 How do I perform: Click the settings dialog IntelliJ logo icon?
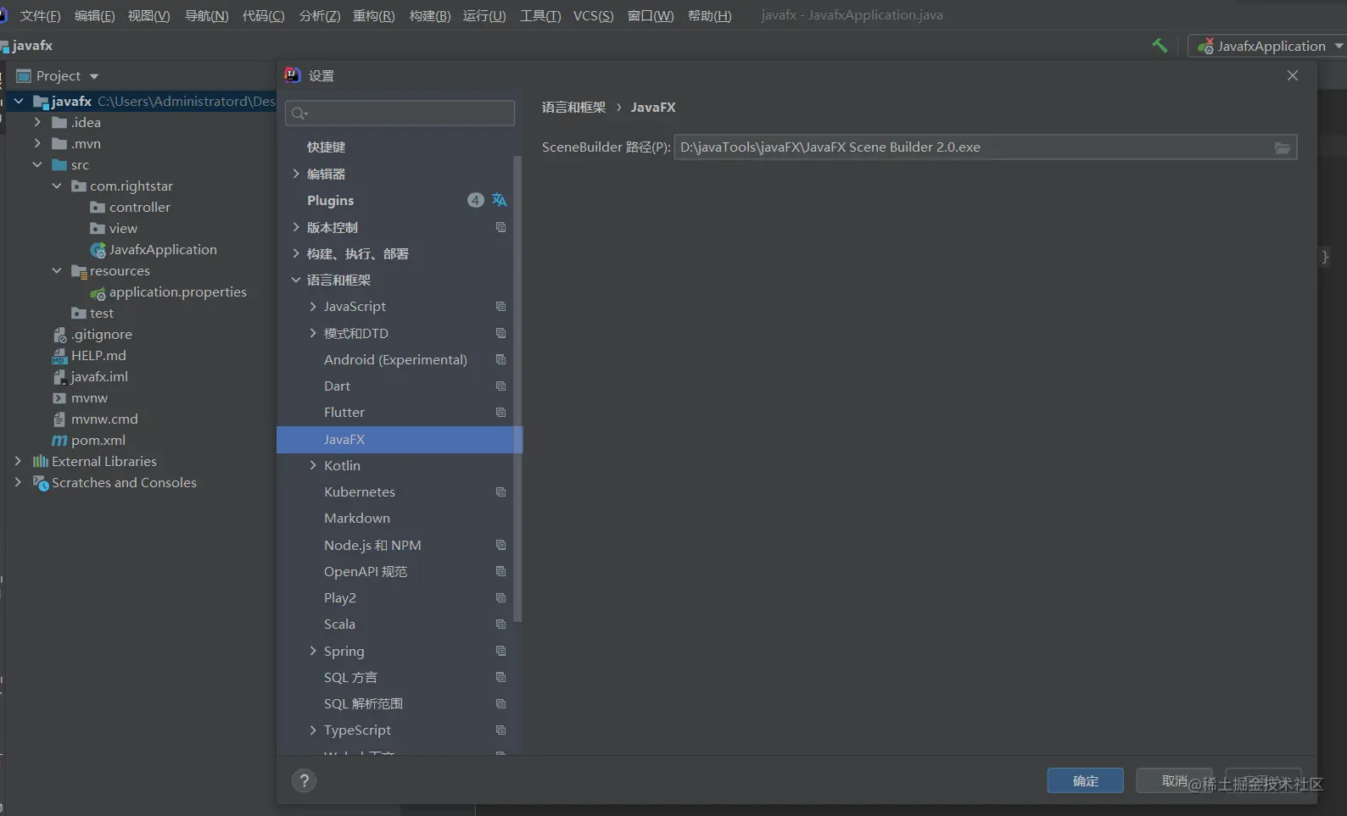[x=293, y=75]
